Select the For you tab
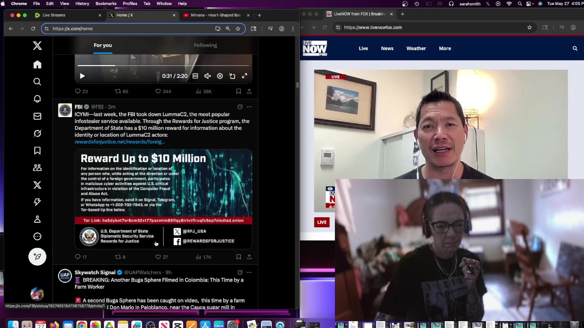 103,45
